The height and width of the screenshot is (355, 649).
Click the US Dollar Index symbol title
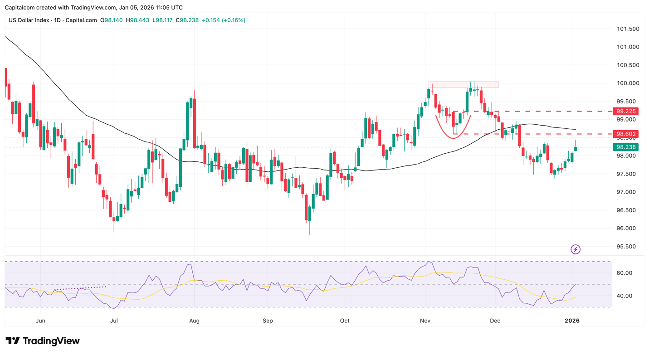(x=29, y=20)
